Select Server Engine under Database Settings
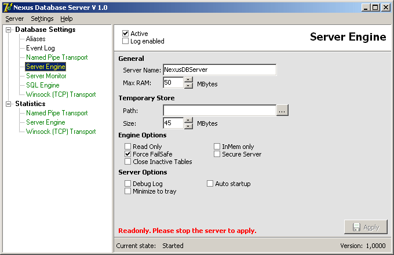 click(45, 67)
